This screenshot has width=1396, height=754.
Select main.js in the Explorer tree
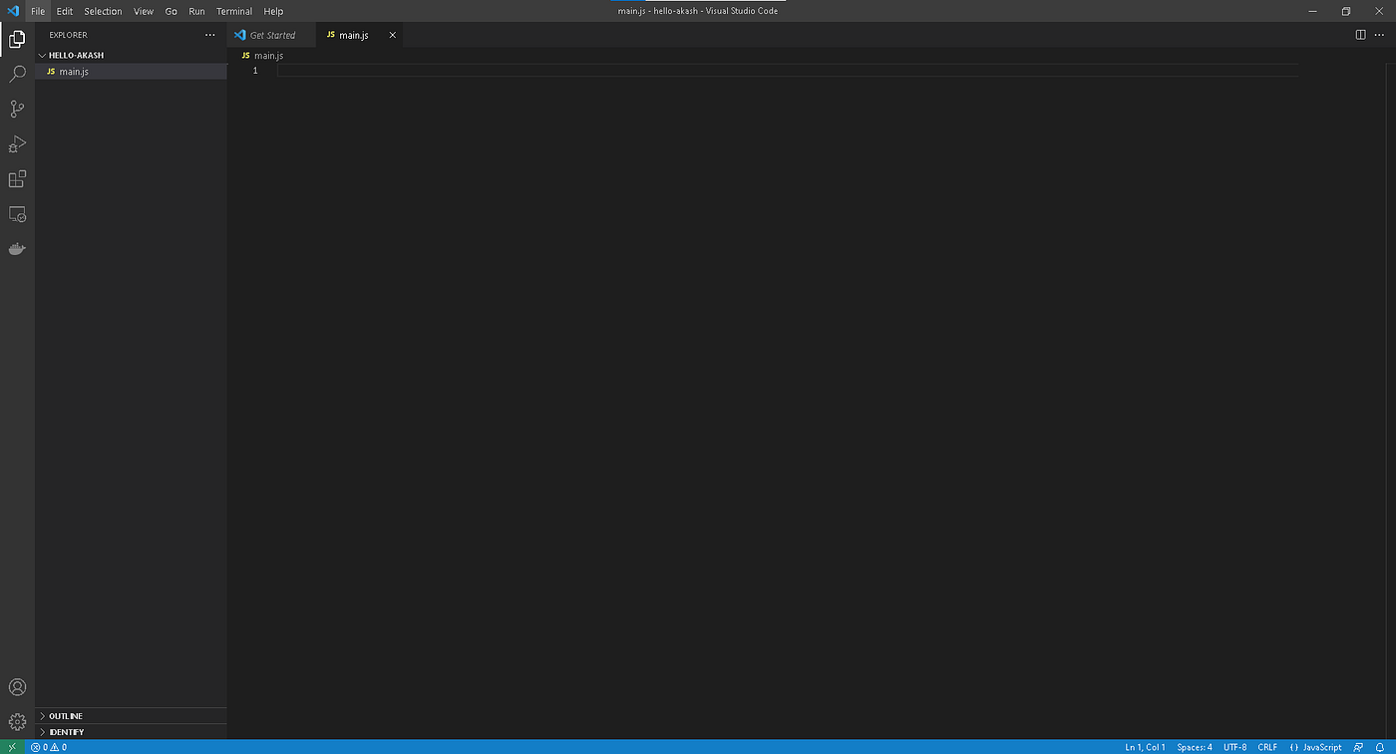(x=131, y=72)
